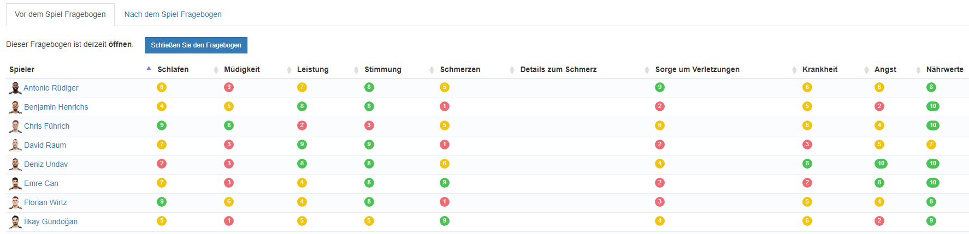The height and width of the screenshot is (234, 969).
Task: Click Deniz Undav's green Angst badge
Action: coord(881,164)
